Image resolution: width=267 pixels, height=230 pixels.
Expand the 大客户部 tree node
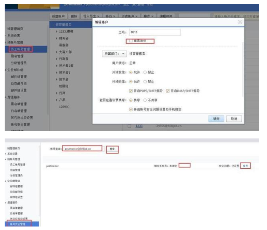(x=57, y=52)
